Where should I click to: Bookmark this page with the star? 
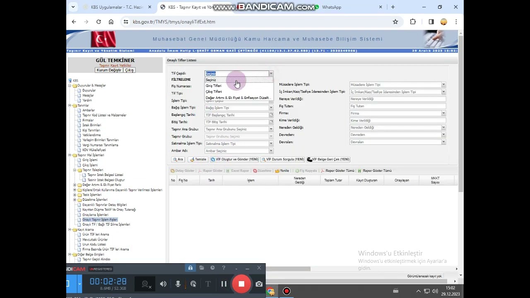(395, 22)
